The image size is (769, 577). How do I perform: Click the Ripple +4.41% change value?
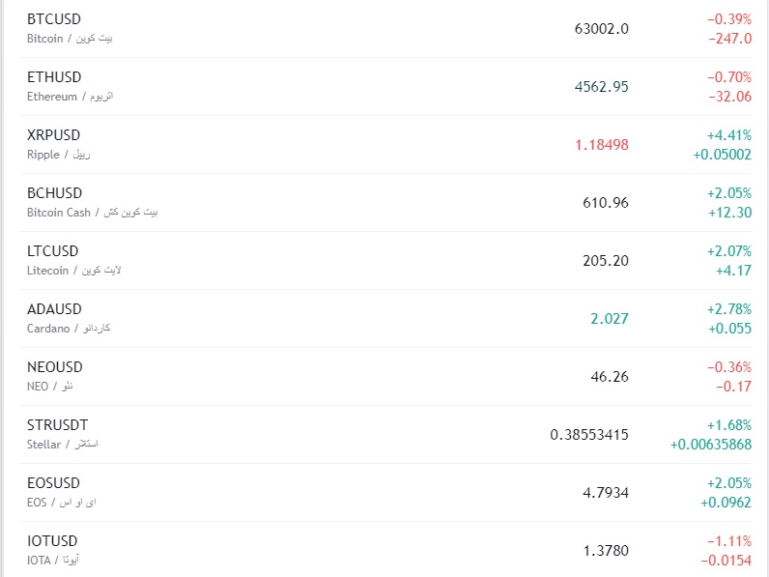tap(728, 135)
